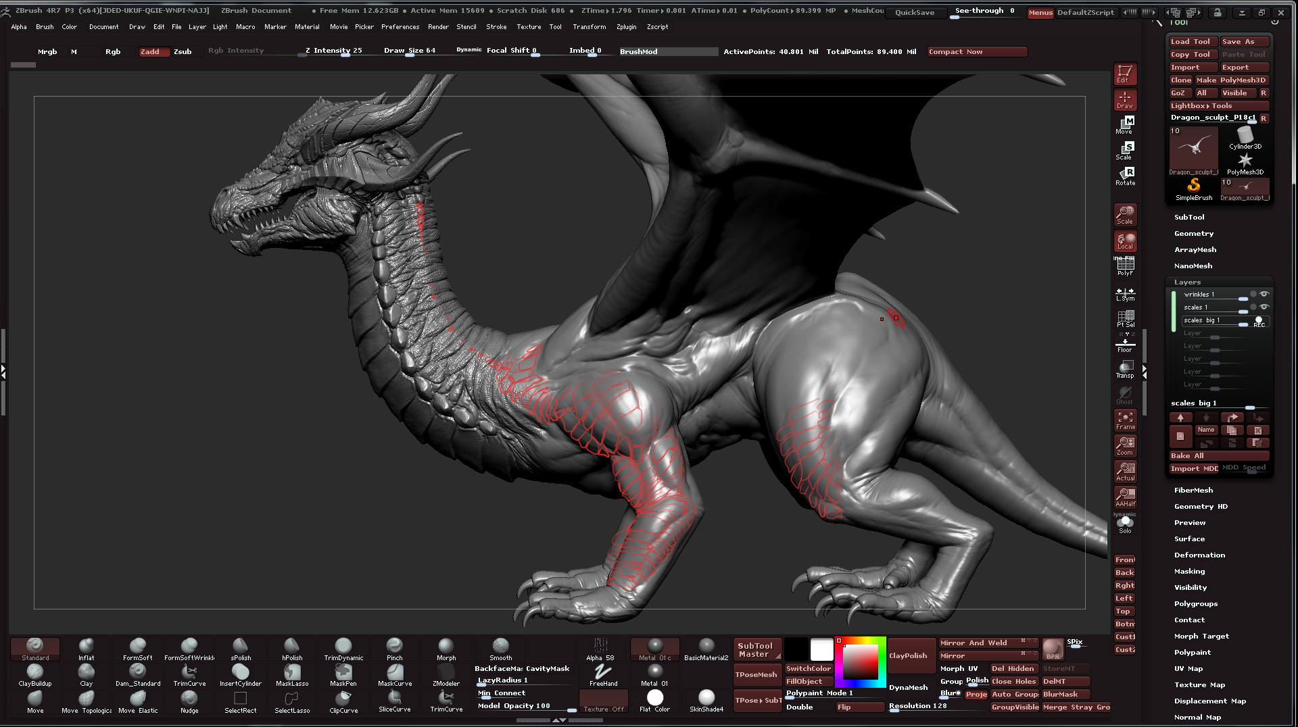Choose the BasicMaterial2 material

point(706,649)
